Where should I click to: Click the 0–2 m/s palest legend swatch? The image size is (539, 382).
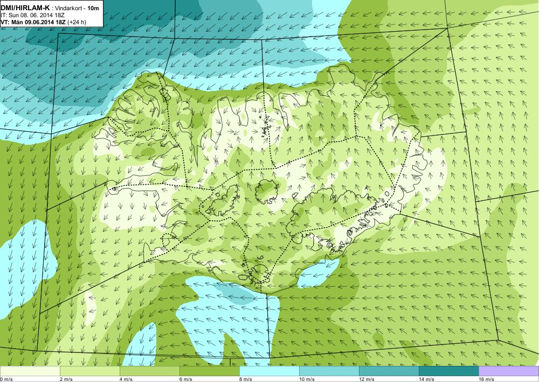point(30,371)
